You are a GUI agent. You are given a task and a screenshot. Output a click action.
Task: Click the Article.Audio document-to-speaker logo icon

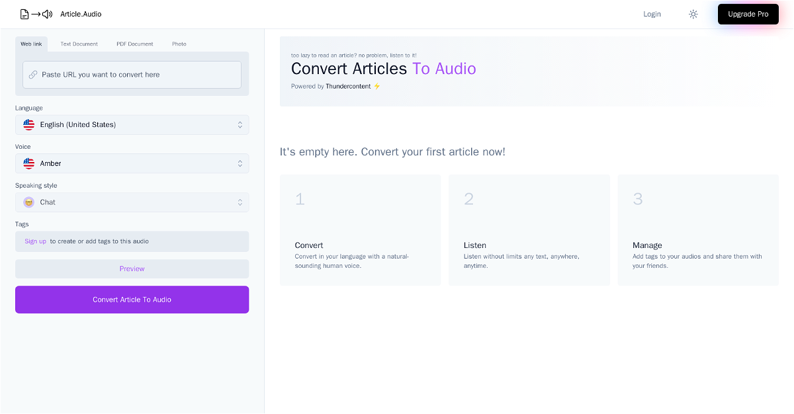tap(36, 14)
